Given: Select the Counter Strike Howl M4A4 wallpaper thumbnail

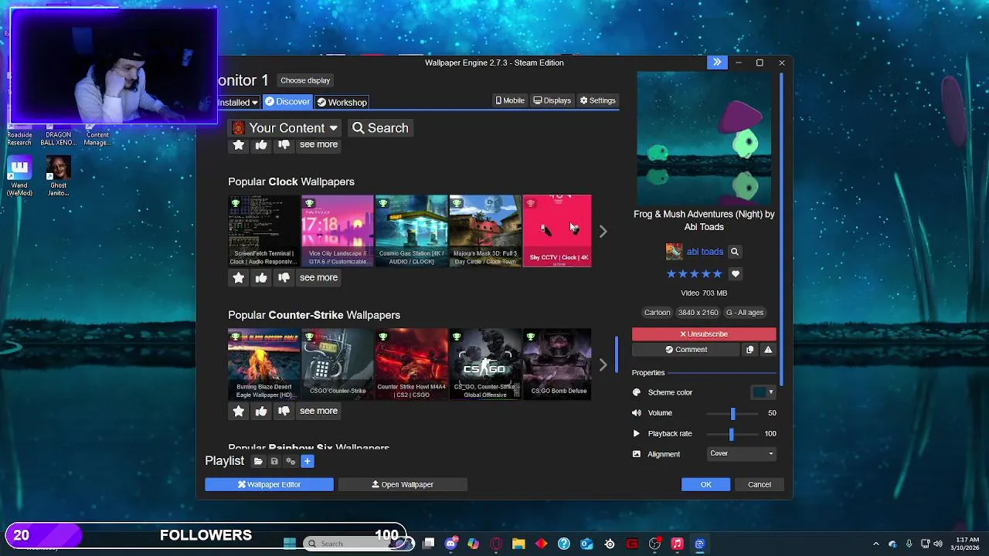Looking at the screenshot, I should coord(411,364).
